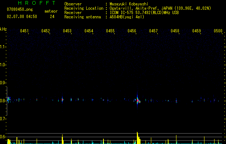Click the 'Receiving Location' field label
This screenshot has width=226, height=144.
pos(84,8)
